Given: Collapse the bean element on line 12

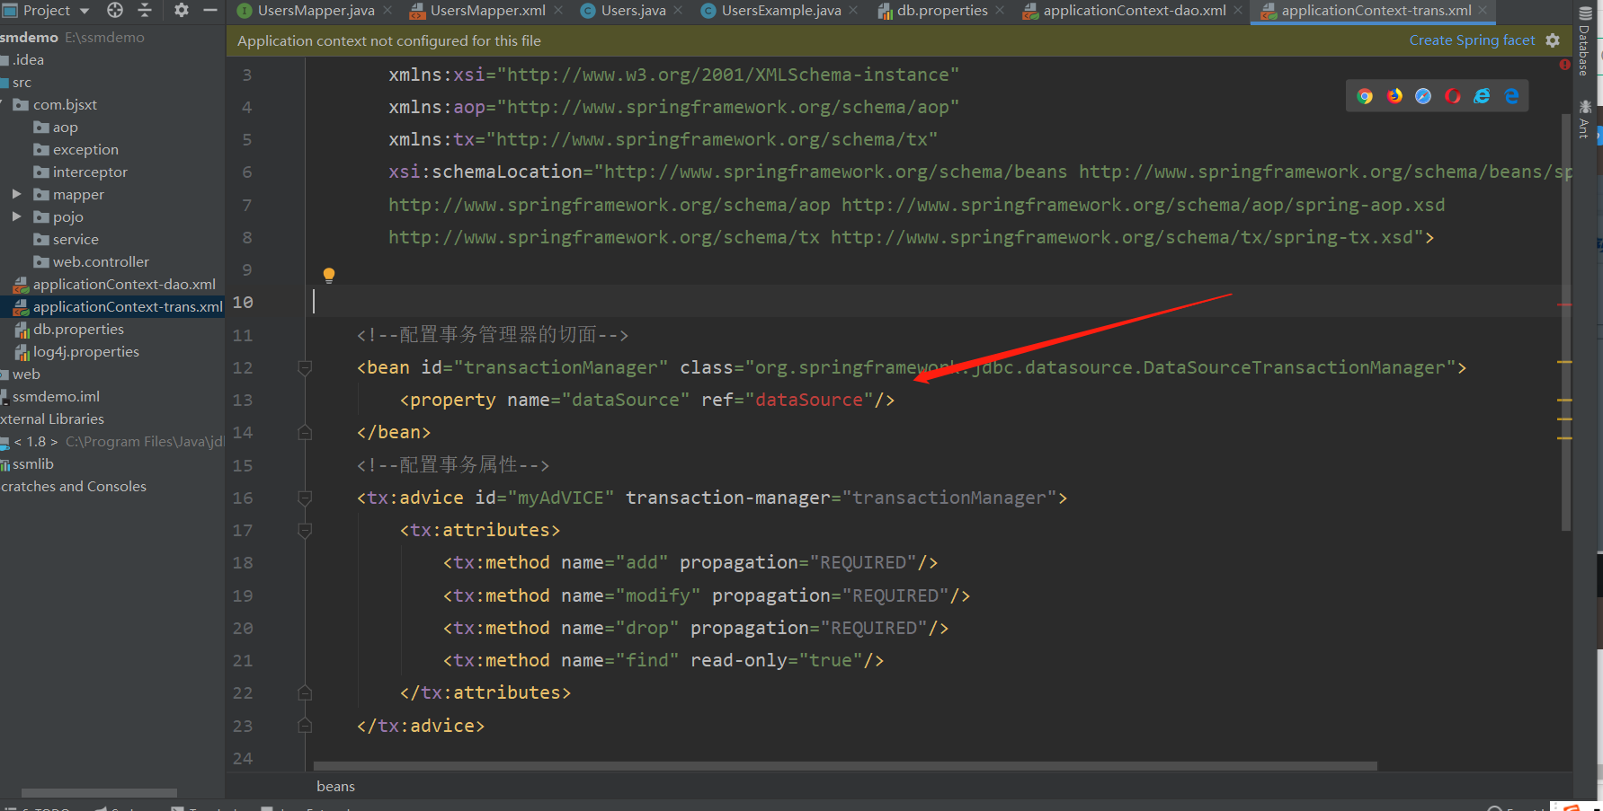Looking at the screenshot, I should [x=305, y=367].
